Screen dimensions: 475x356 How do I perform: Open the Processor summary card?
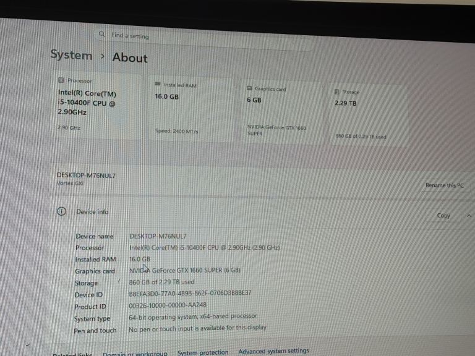[97, 104]
